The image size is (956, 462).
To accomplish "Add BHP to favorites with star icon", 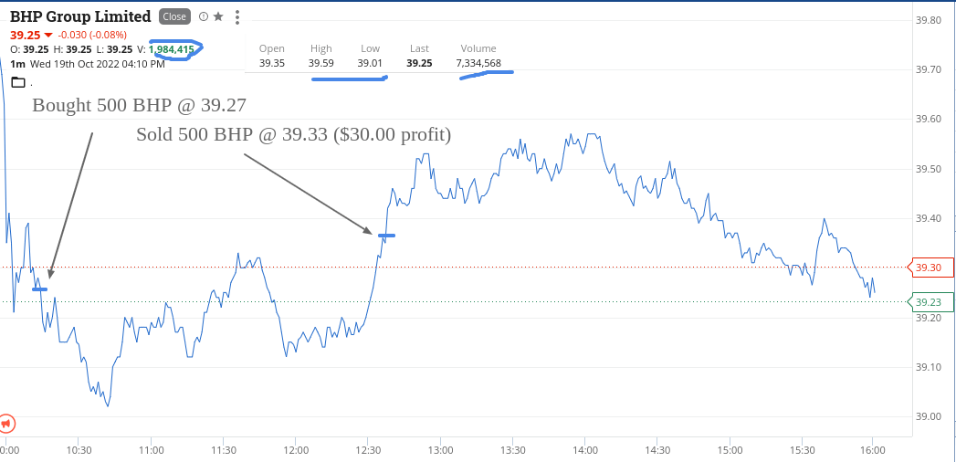I will tap(218, 16).
